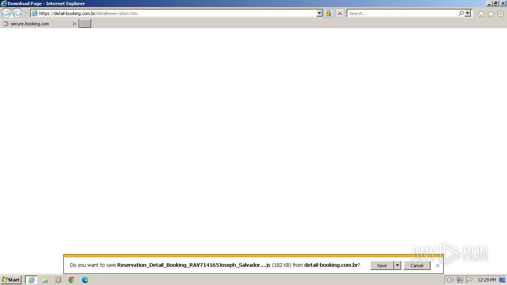Click the detail-booking.com.br address bar
Viewport: 507px width, 285px height.
173,13
